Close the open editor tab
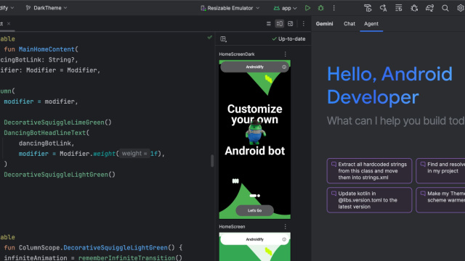 coord(9,24)
